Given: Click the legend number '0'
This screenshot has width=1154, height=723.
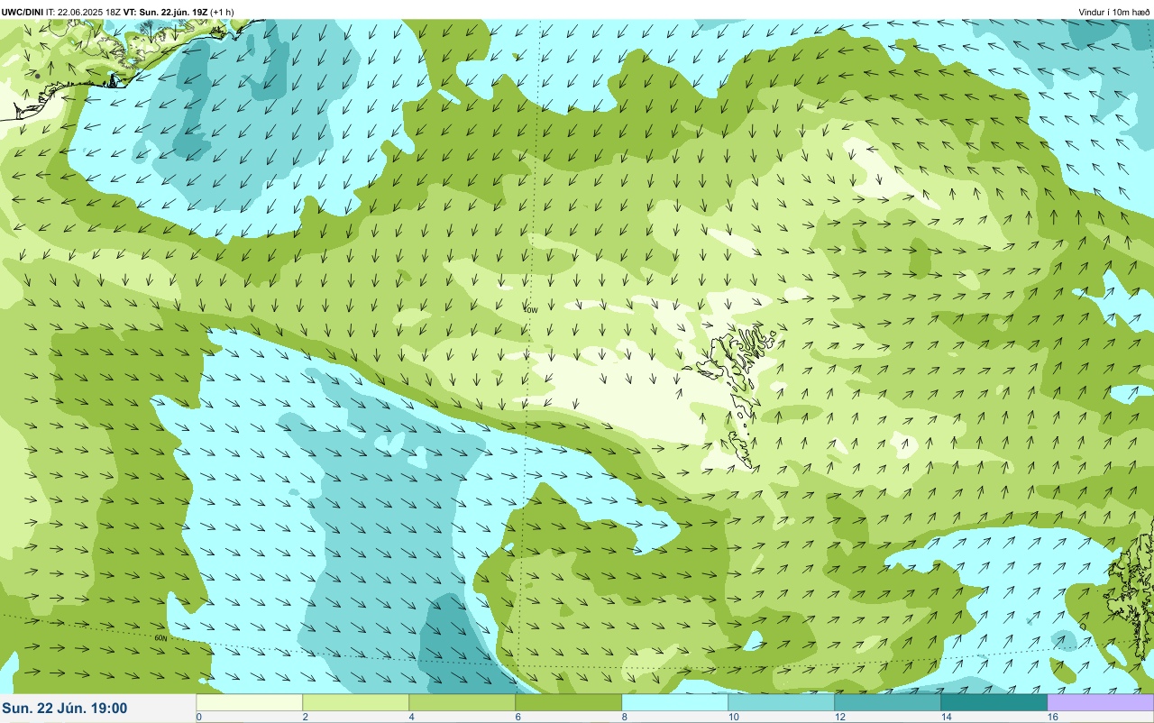Looking at the screenshot, I should click(x=198, y=717).
